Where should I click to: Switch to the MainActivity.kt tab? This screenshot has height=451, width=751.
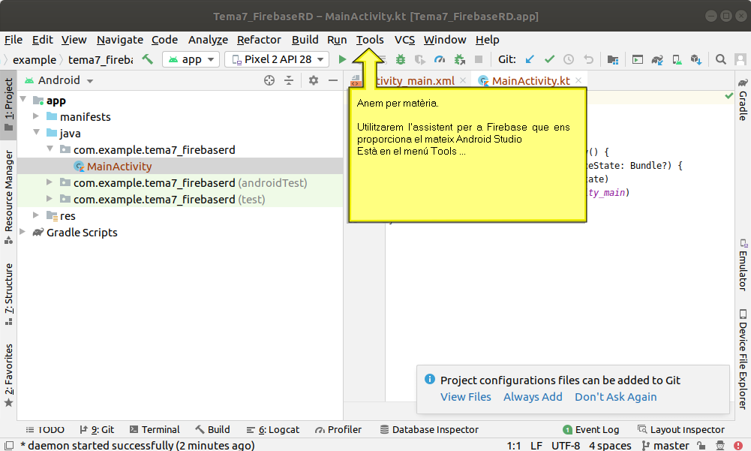[530, 80]
